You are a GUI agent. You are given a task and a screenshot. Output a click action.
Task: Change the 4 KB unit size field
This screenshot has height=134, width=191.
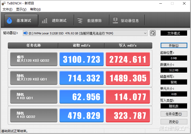174,94
